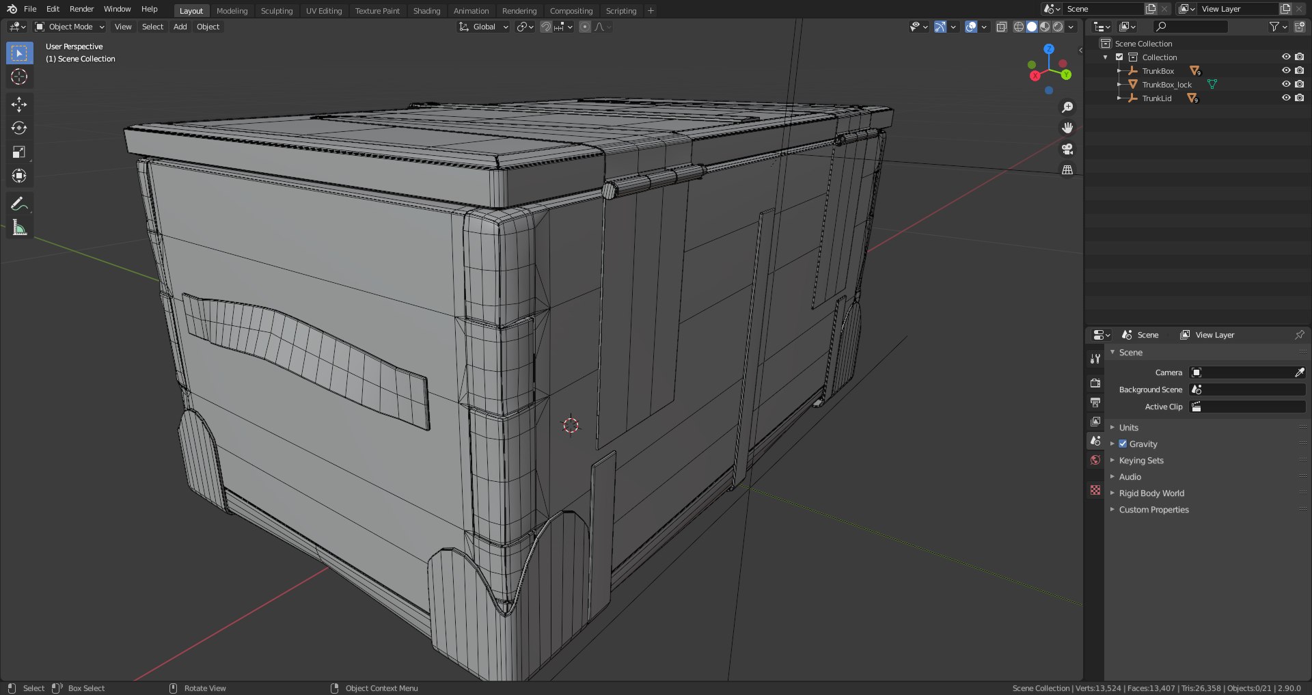Click the View menu in viewport header
This screenshot has width=1312, height=695.
(x=123, y=27)
